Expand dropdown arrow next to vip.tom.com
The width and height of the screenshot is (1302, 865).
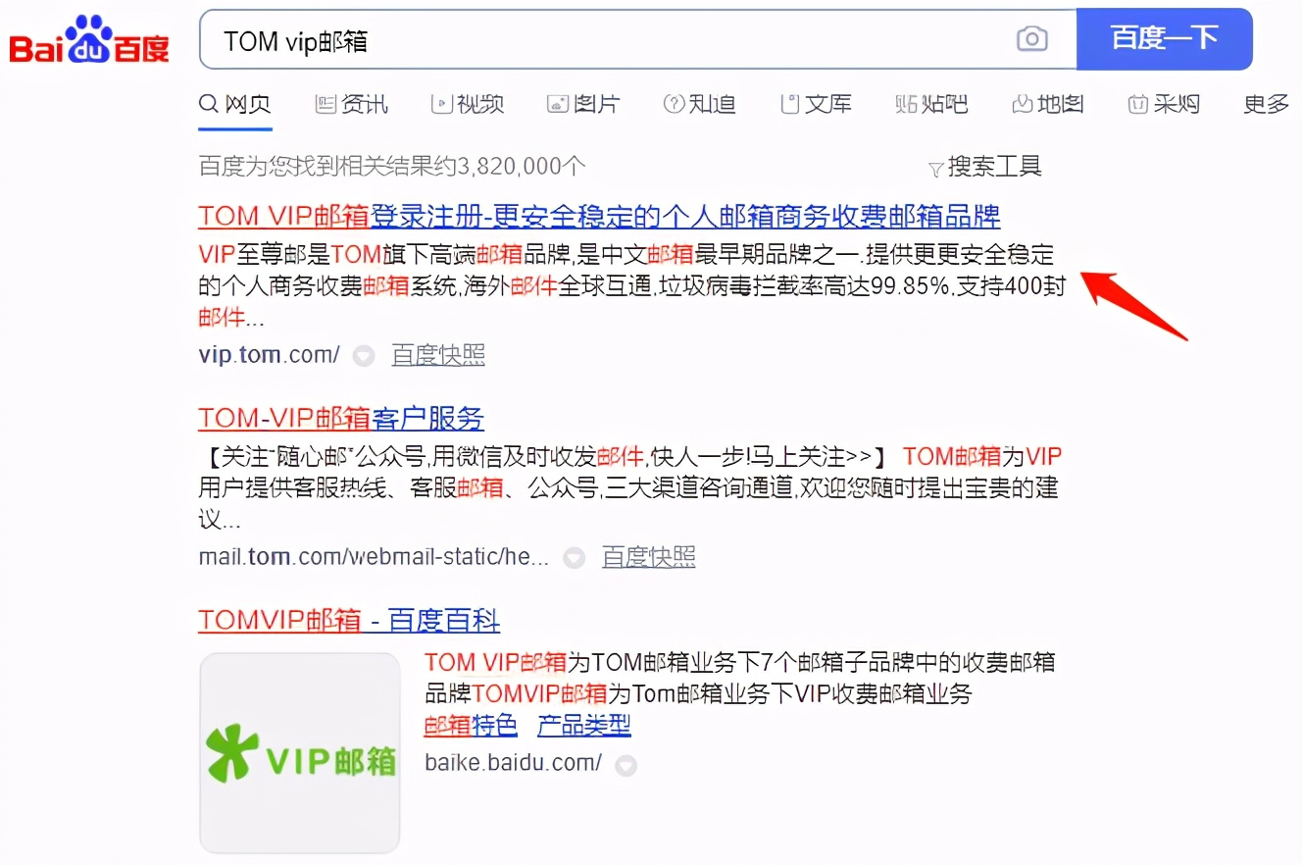click(x=364, y=357)
